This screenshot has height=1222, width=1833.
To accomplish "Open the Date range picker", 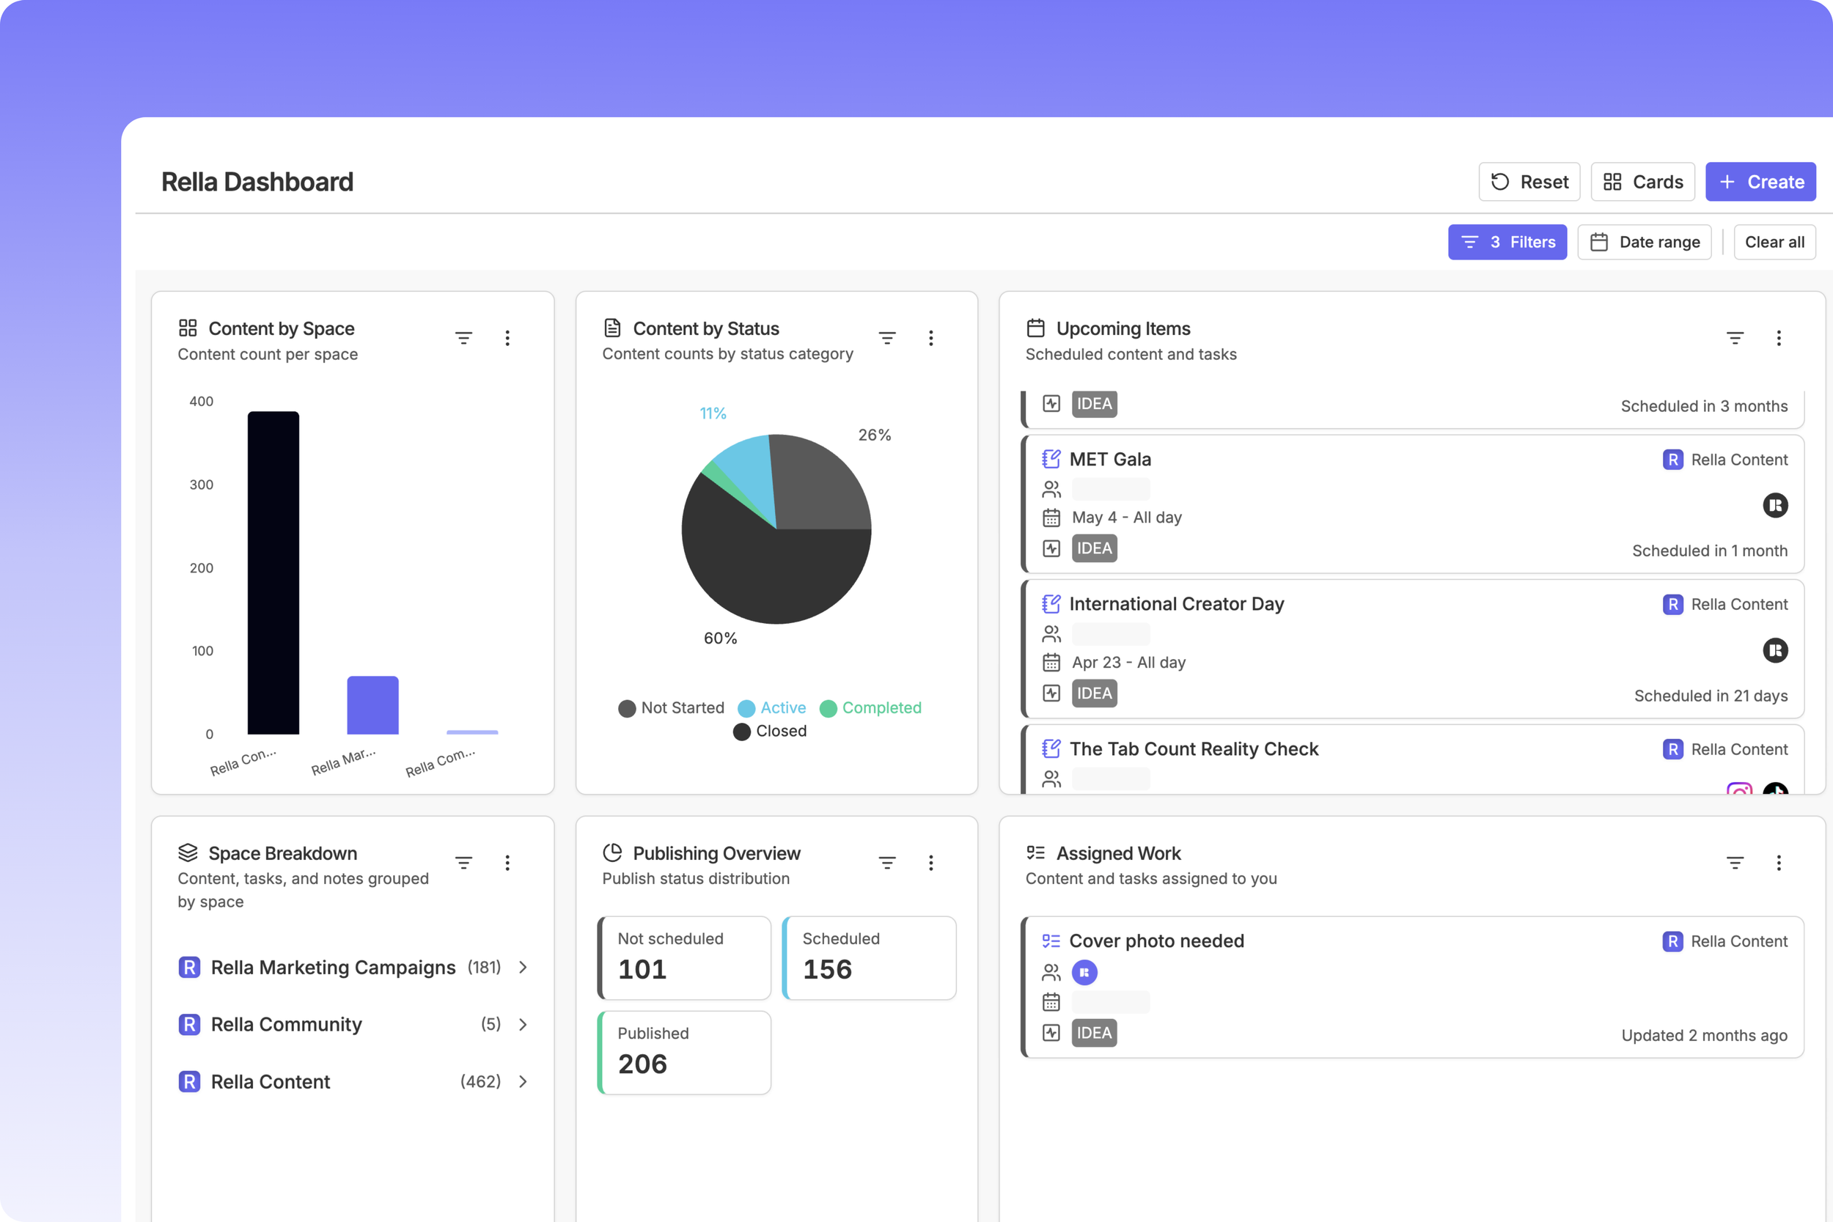I will tap(1645, 243).
